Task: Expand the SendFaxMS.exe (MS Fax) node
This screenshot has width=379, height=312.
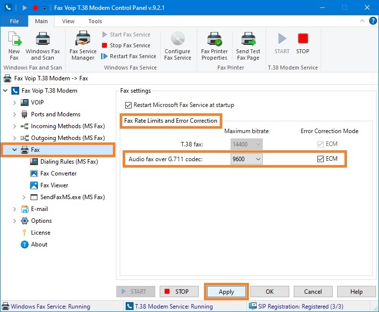Action: point(24,197)
